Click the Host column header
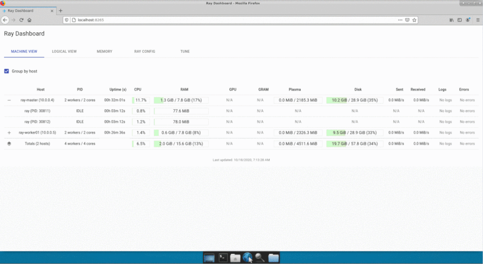Screen dimensions: 483x264 tap(41, 90)
